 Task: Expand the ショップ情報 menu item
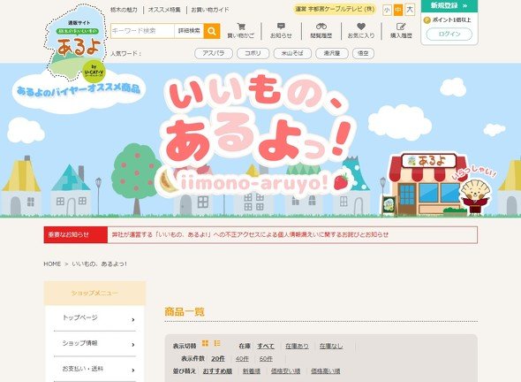[94, 344]
